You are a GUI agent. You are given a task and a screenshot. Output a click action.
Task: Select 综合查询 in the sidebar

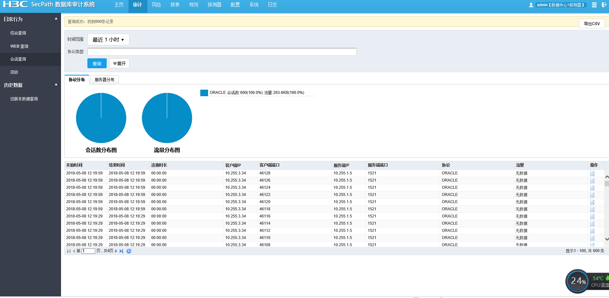[x=18, y=33]
